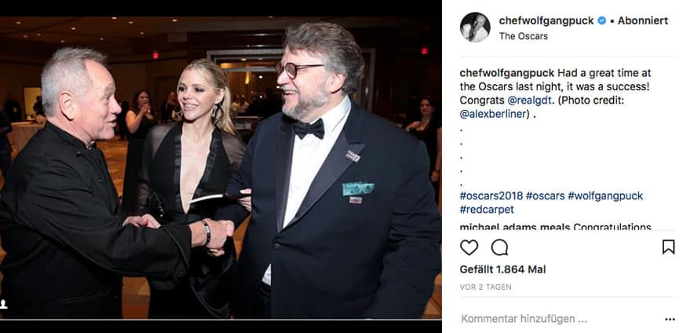Like the post with the heart icon

[469, 247]
